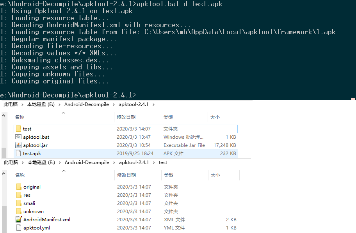Image resolution: width=356 pixels, height=233 pixels.
Task: Click scrollbar thumb in lower navigation pane
Action: coord(4,219)
